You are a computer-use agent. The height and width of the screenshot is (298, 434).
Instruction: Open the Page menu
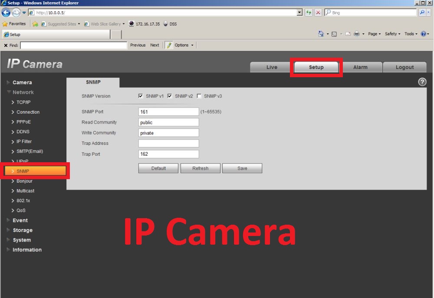[x=374, y=34]
